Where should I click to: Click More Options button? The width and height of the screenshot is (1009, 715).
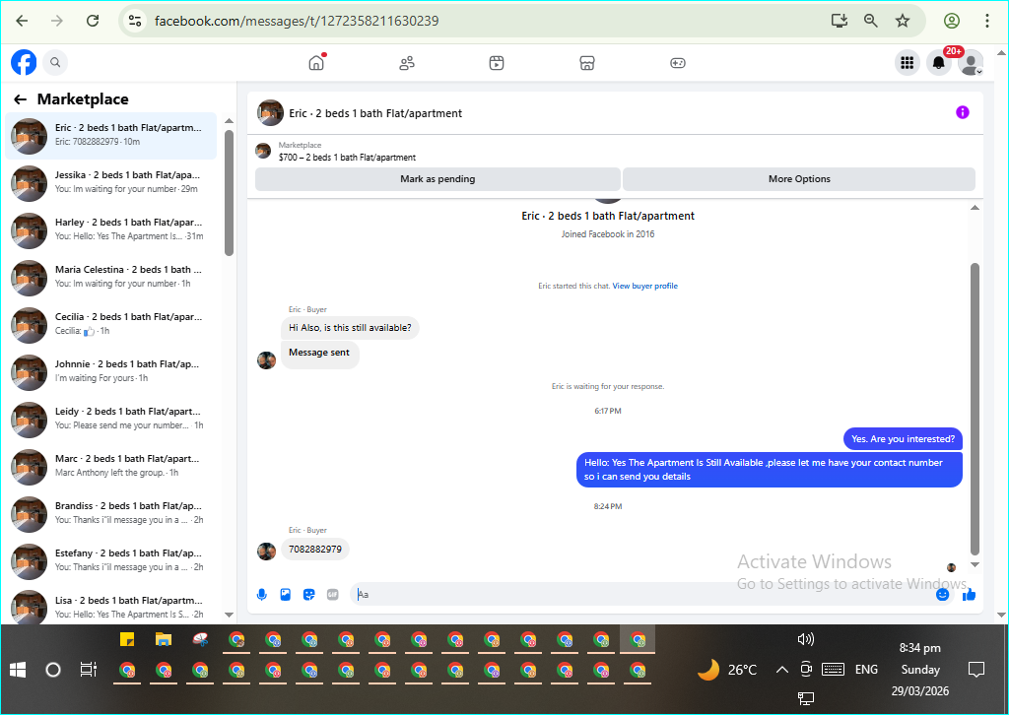799,179
